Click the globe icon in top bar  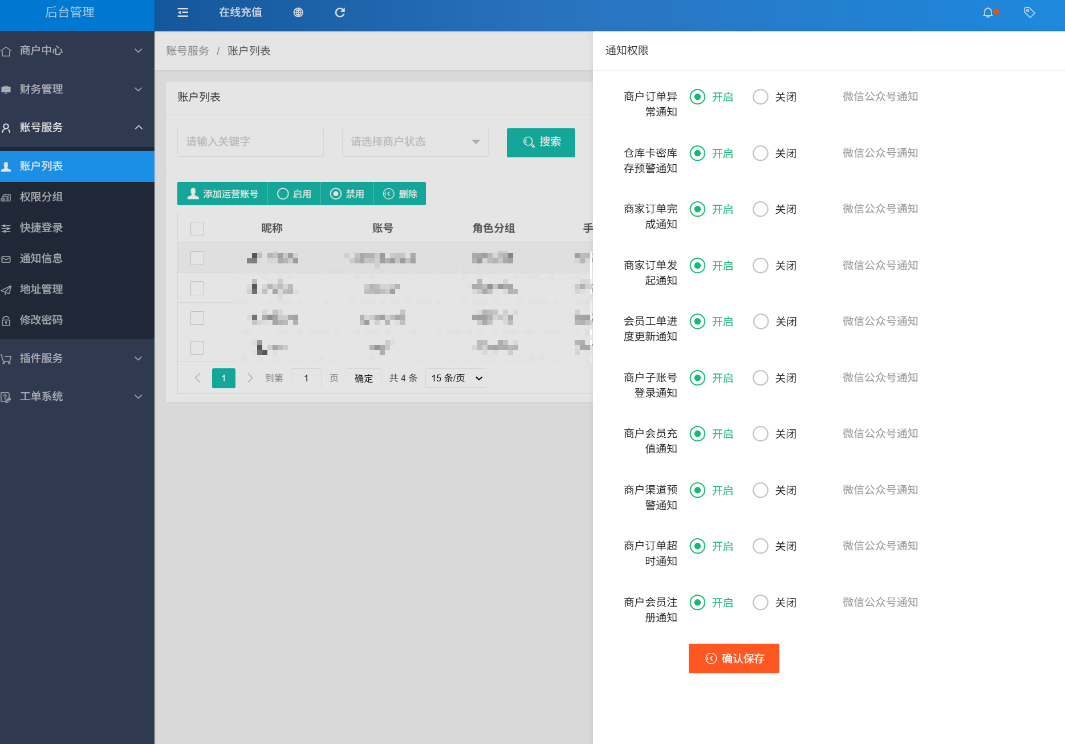[298, 13]
